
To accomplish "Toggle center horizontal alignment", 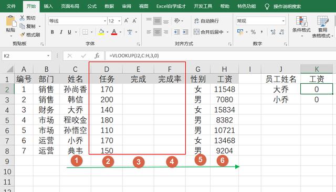I will pos(157,32).
